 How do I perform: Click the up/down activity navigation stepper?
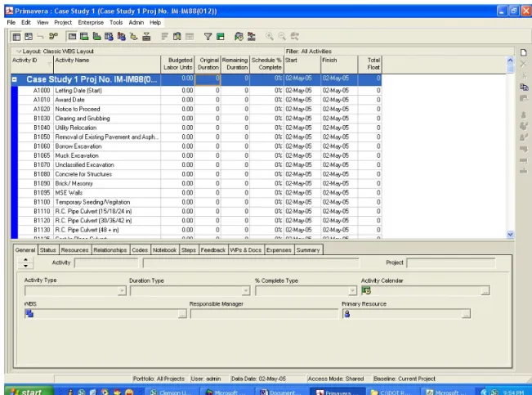(x=25, y=263)
